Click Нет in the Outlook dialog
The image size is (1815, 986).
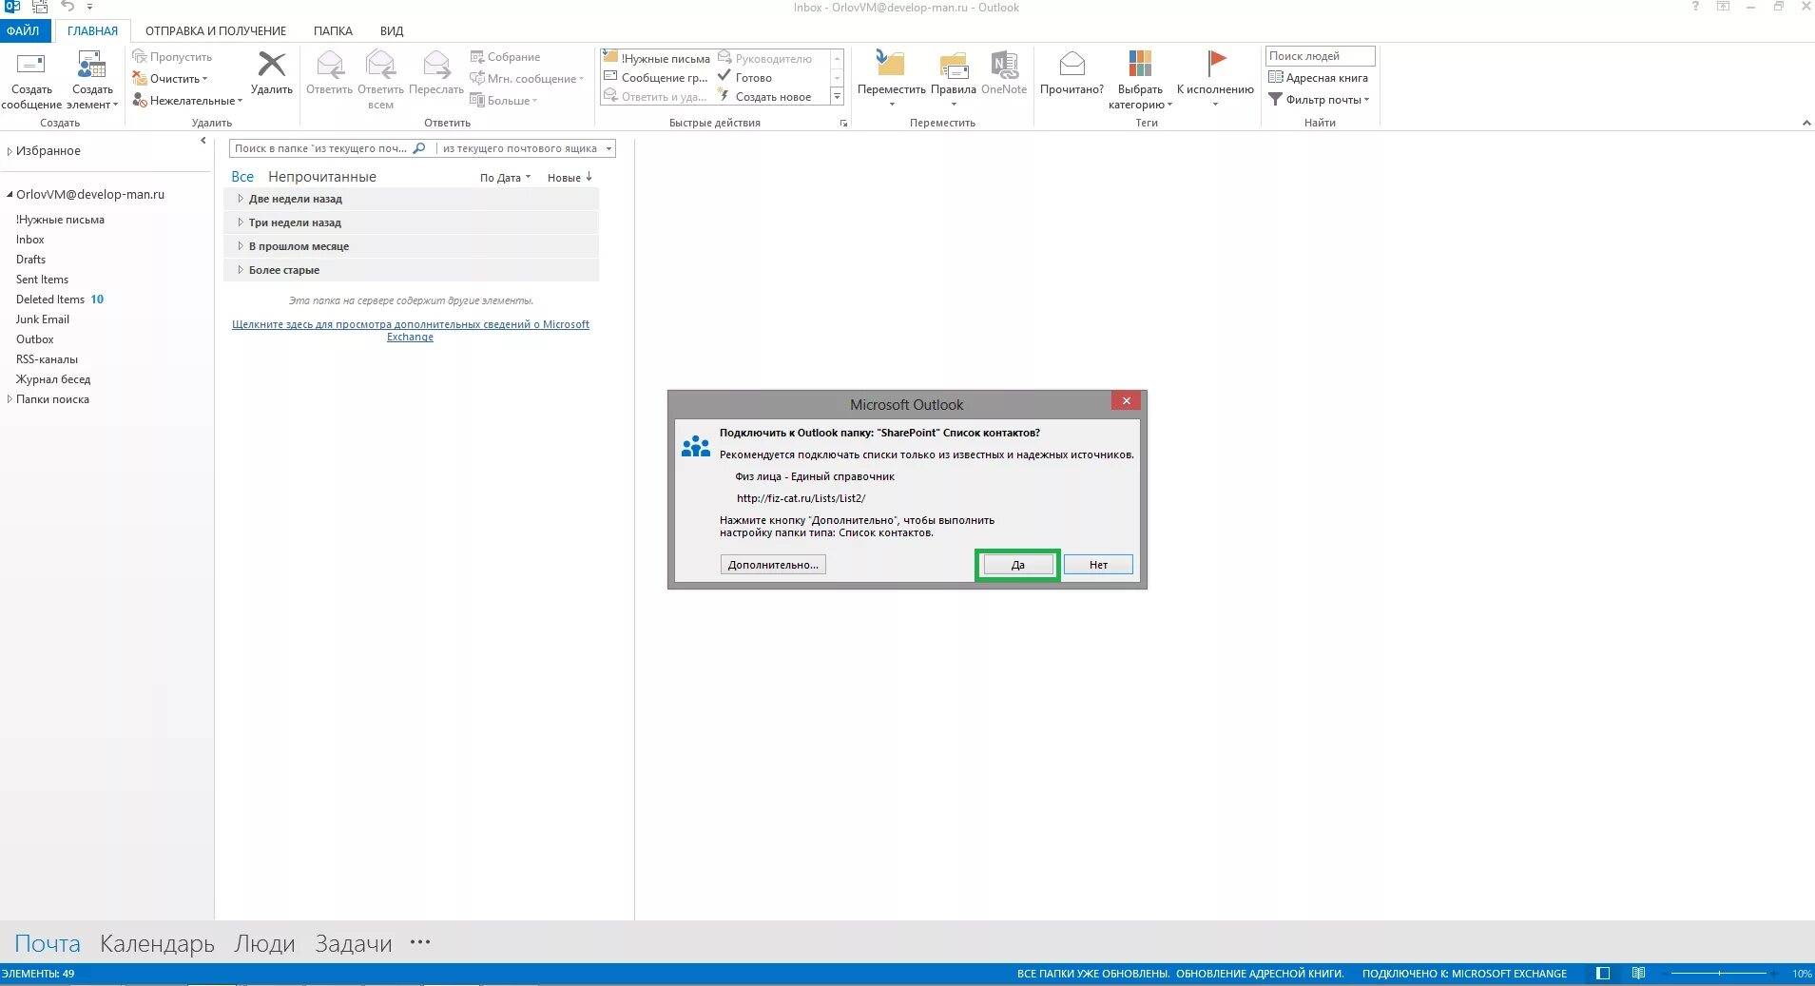[1098, 565]
